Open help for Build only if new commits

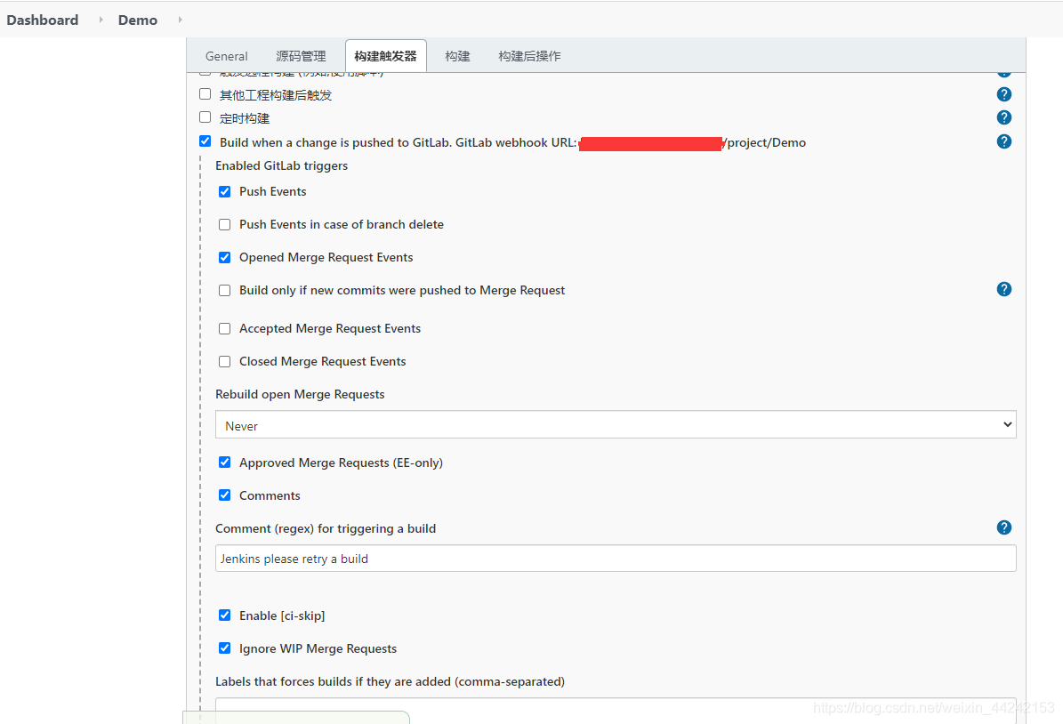1004,289
